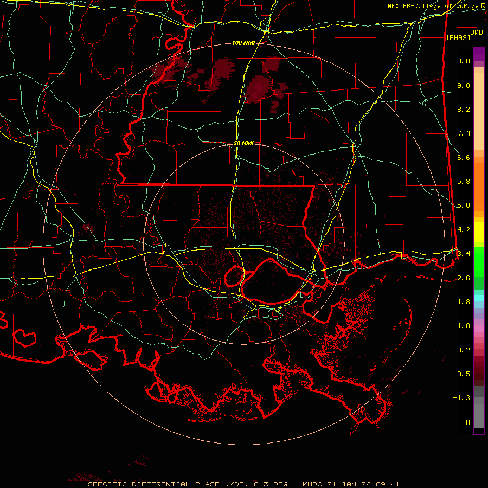Pick the purple band at top of color scale
The width and height of the screenshot is (488, 488).
point(479,54)
